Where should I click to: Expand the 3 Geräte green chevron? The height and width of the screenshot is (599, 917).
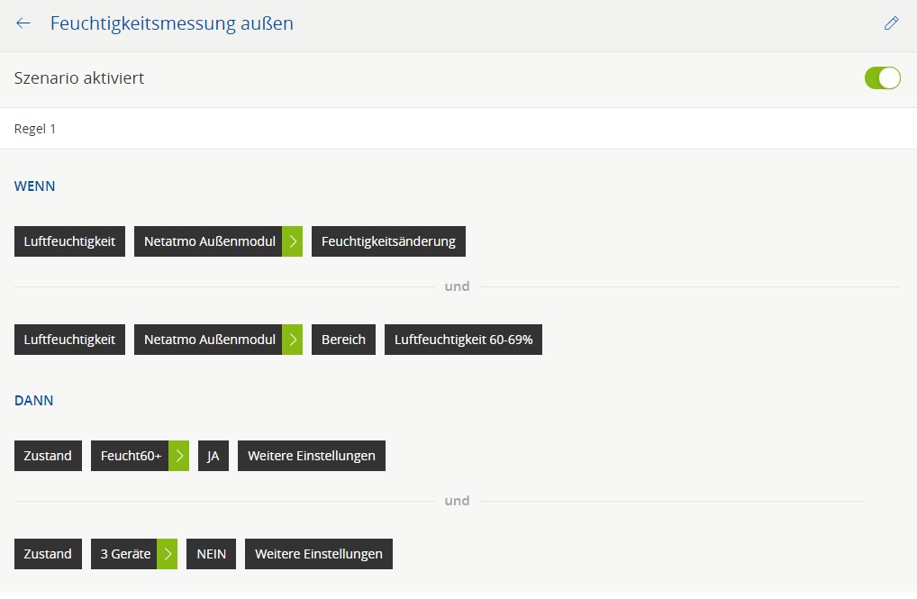coord(167,554)
